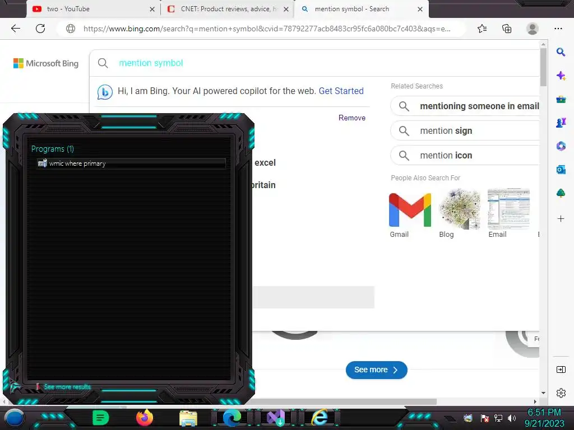Select wmic where primary program result

point(131,163)
